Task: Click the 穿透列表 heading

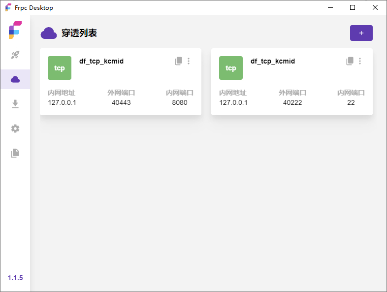Action: 79,33
